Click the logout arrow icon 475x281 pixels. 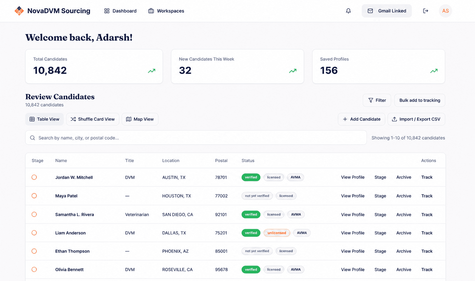coord(425,11)
